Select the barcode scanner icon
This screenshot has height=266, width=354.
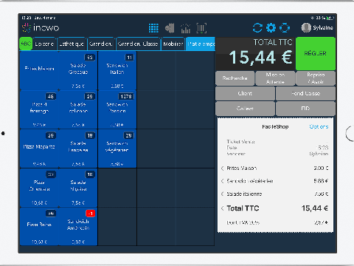[x=201, y=28]
